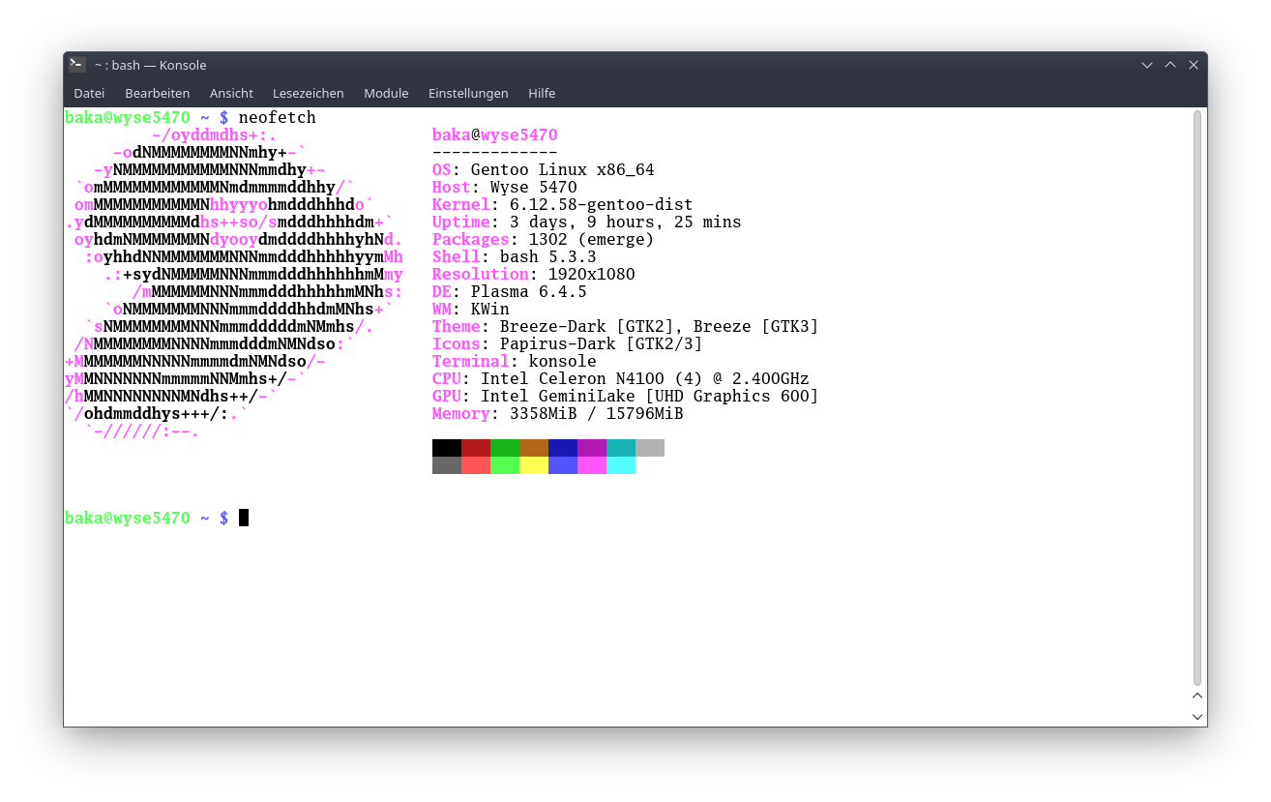Click the CPU Intel Celeron N4100 line
The width and height of the screenshot is (1271, 802).
click(x=621, y=379)
